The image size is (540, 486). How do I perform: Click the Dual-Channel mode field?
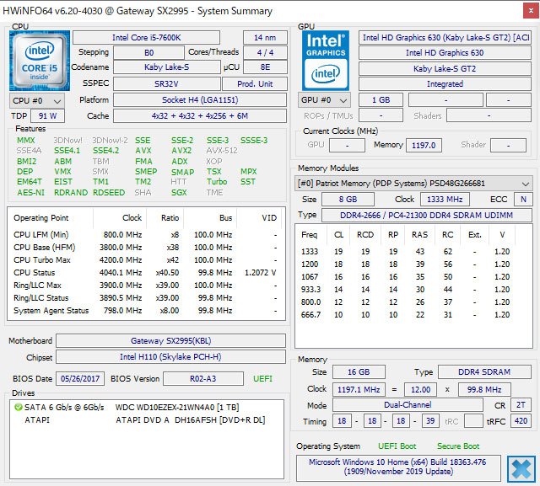pyautogui.click(x=408, y=405)
